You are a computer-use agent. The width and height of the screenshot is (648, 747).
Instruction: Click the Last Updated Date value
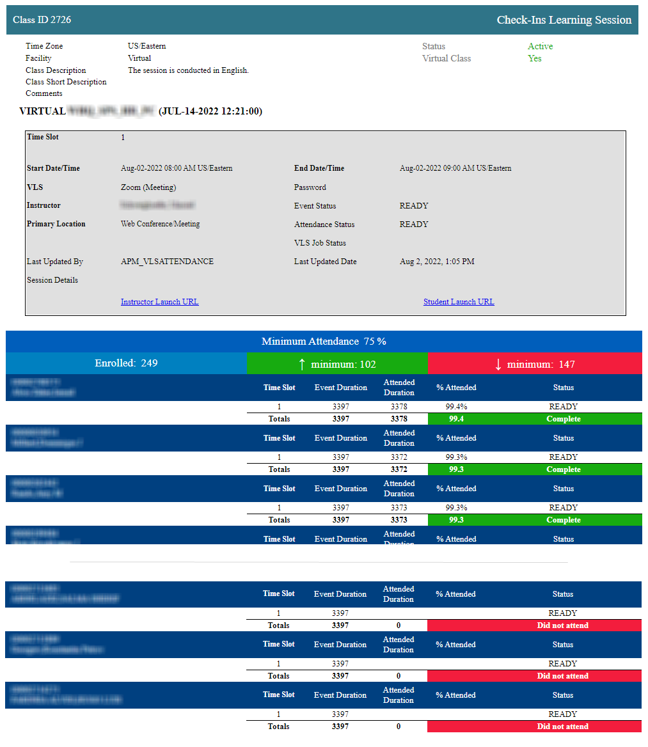point(437,262)
